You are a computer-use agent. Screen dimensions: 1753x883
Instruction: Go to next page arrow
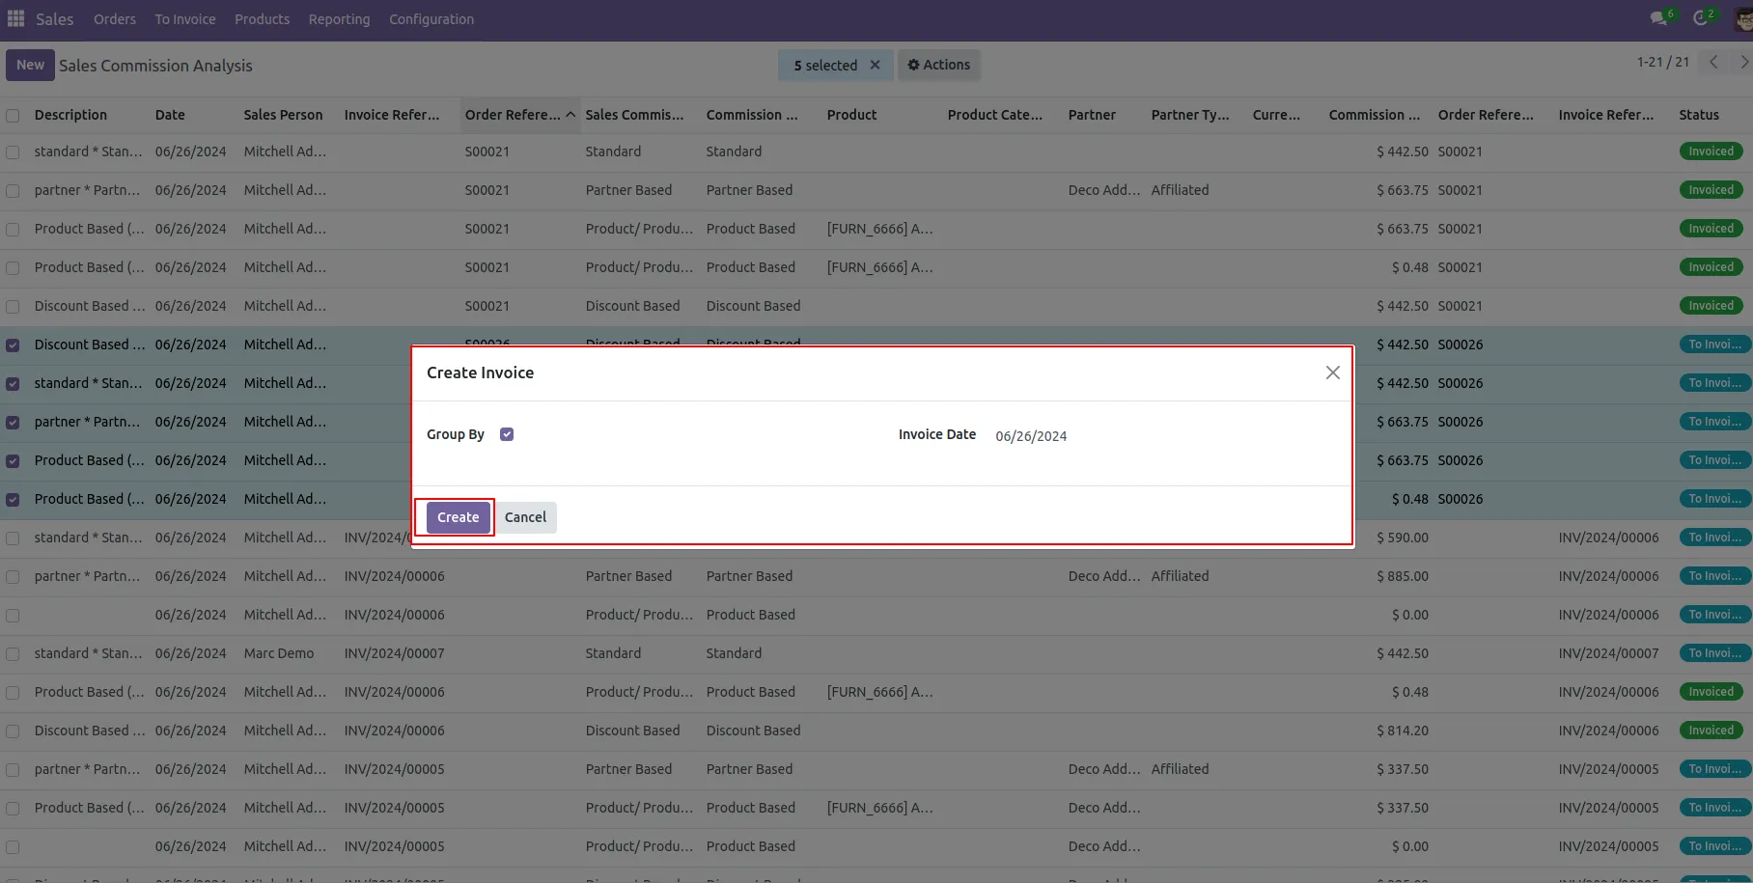point(1743,62)
